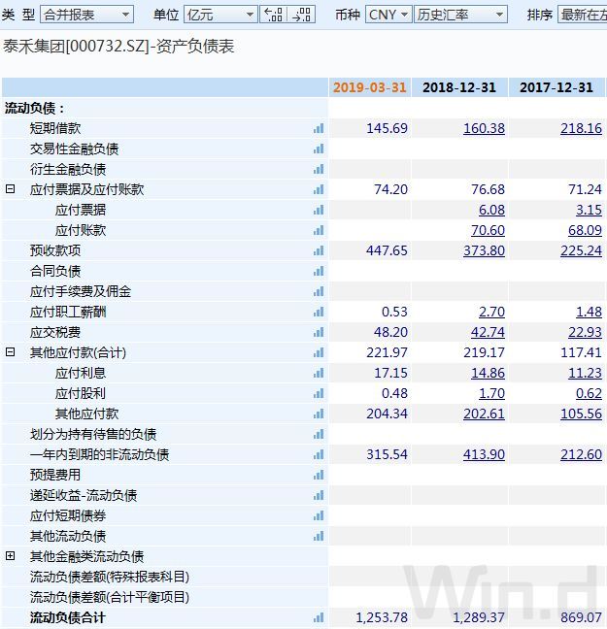Open chart icon for 应付手续费及佣金 row

319,291
